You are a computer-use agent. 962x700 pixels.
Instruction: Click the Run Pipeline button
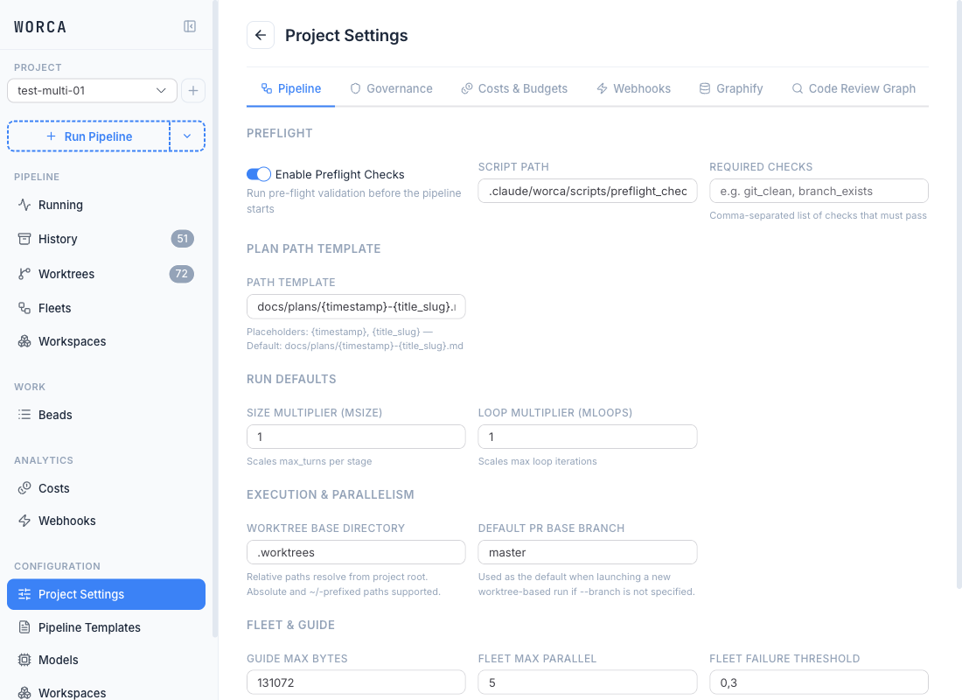click(x=89, y=136)
